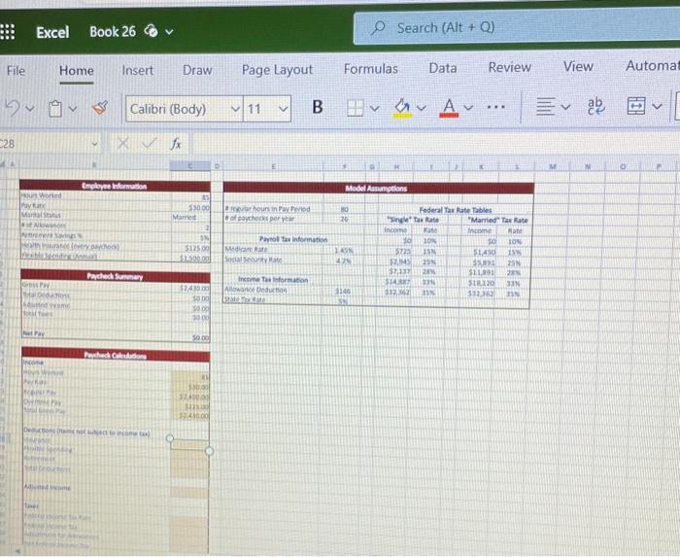680x557 pixels.
Task: Switch to the Insert tab
Action: [x=138, y=70]
